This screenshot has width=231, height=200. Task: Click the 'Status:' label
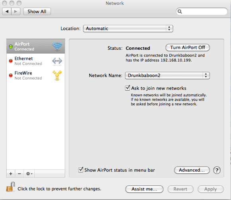[115, 48]
